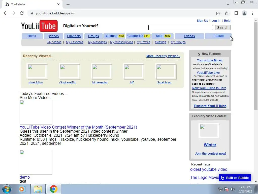258x194 pixels.
Task: Close the YouLiiTube browser tab
Action: pos(58,4)
